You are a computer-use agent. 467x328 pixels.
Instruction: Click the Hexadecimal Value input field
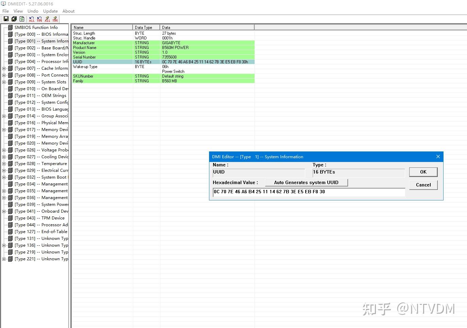pyautogui.click(x=308, y=192)
